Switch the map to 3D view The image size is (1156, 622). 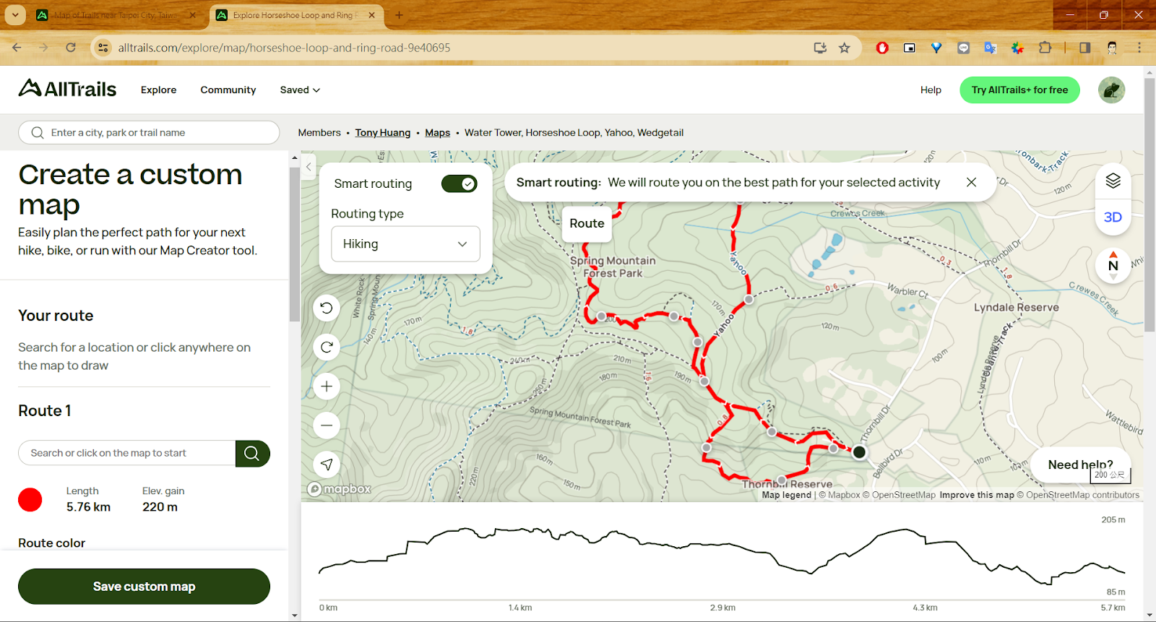1113,217
